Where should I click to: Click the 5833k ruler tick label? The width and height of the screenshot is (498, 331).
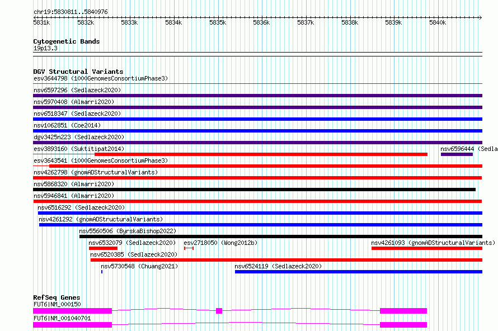tap(129, 22)
